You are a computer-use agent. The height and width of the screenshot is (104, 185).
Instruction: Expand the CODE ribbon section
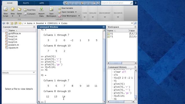[x=85, y=17]
